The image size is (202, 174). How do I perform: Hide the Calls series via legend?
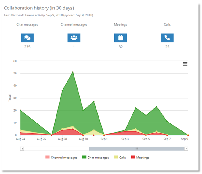pos(120,158)
